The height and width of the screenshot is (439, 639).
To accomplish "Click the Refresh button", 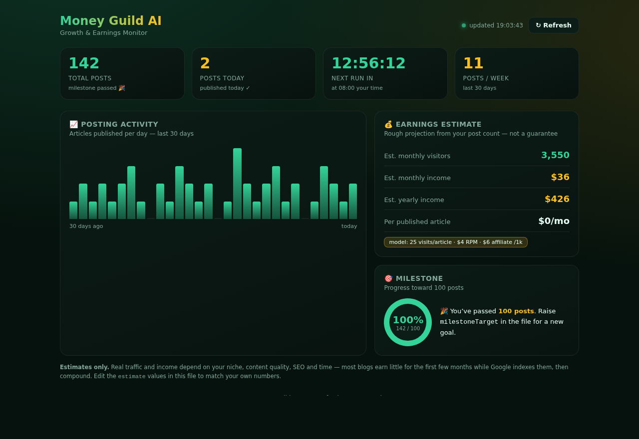I will tap(554, 25).
